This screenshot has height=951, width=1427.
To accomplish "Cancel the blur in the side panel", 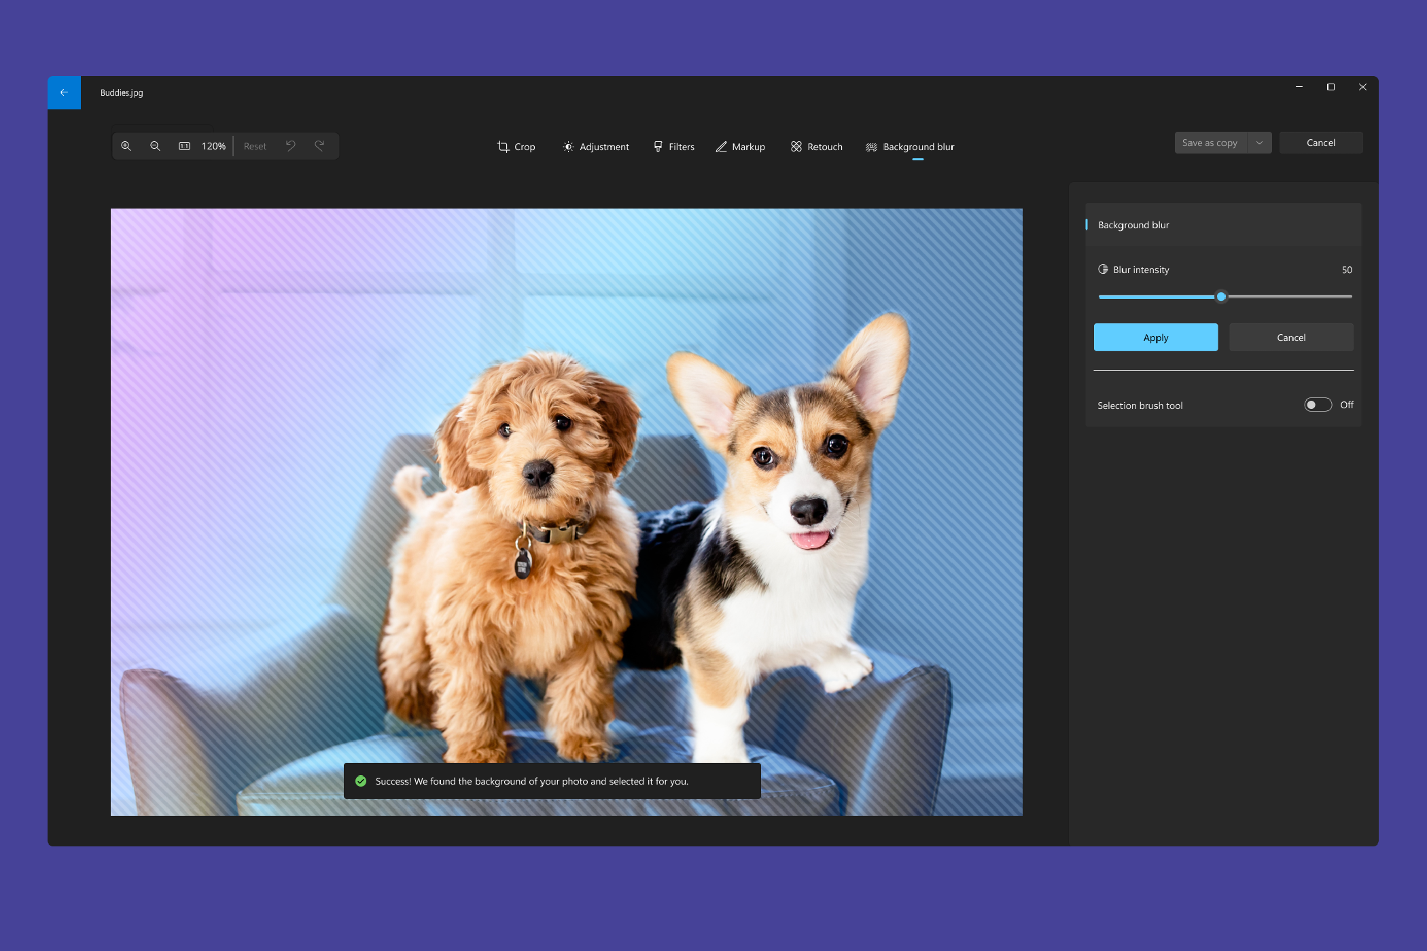I will (1290, 338).
